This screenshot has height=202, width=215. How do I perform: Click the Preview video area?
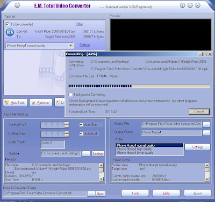click(x=161, y=35)
